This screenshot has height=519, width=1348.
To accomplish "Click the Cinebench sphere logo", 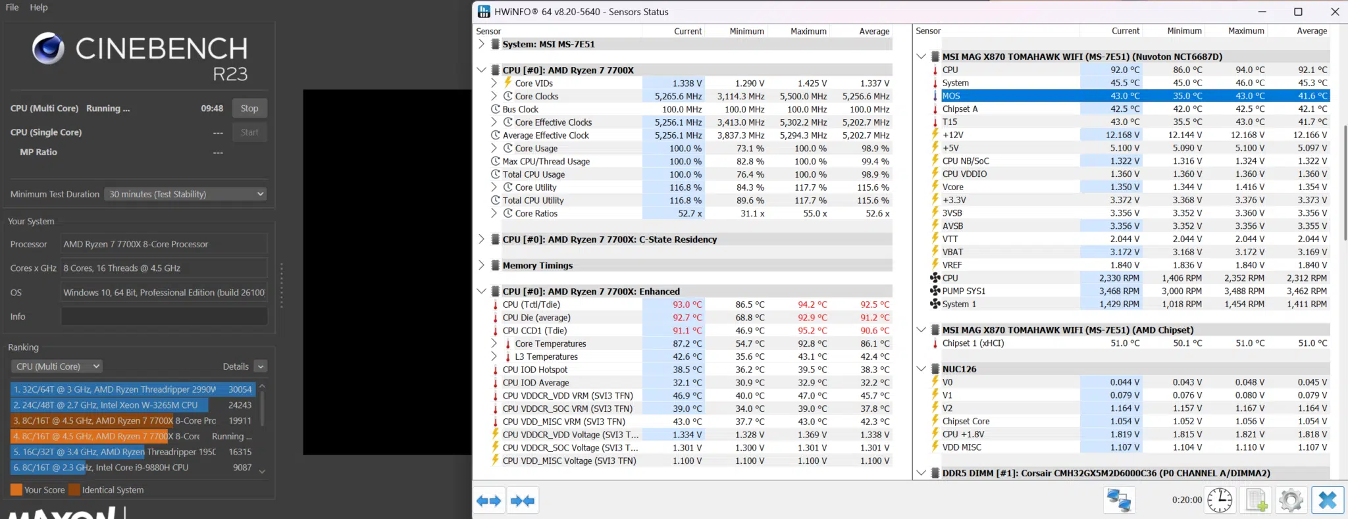I will click(x=48, y=47).
